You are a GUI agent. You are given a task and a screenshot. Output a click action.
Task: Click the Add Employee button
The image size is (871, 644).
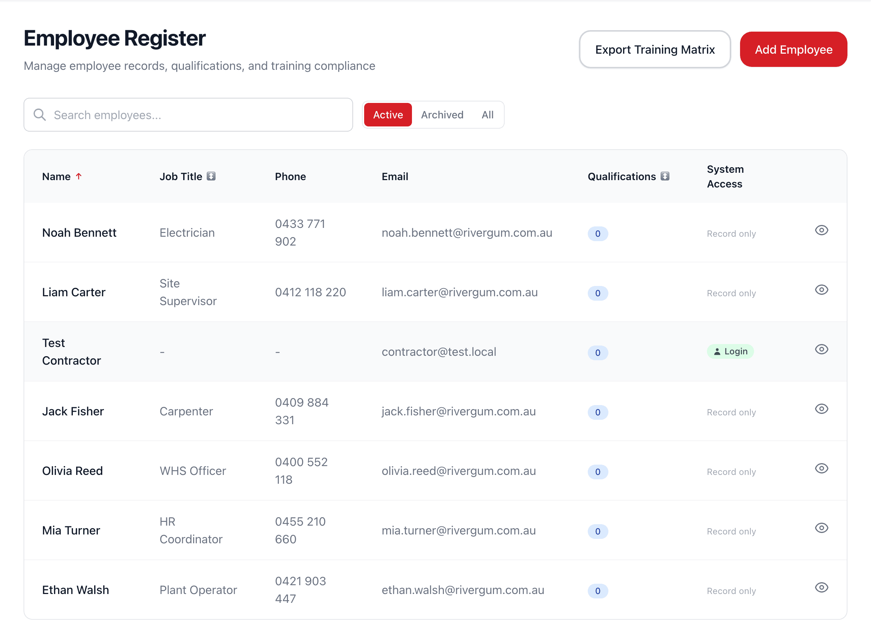793,50
